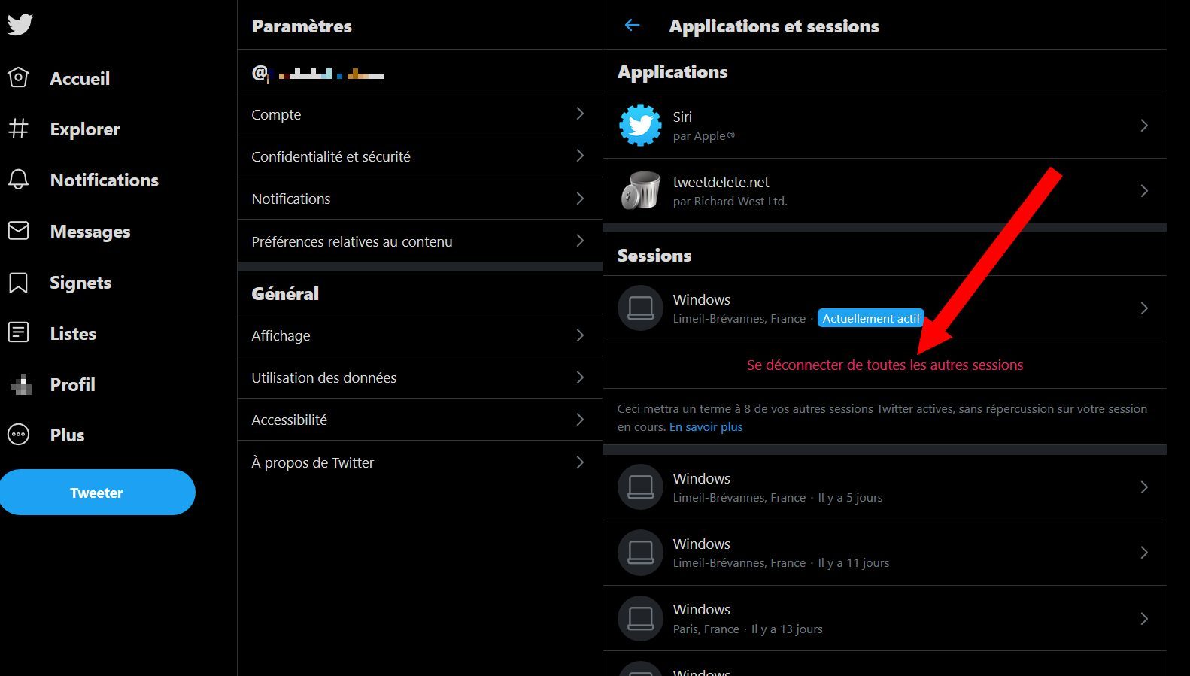Click text 'Il y a 13 jours'
This screenshot has width=1190, height=676.
(x=787, y=629)
